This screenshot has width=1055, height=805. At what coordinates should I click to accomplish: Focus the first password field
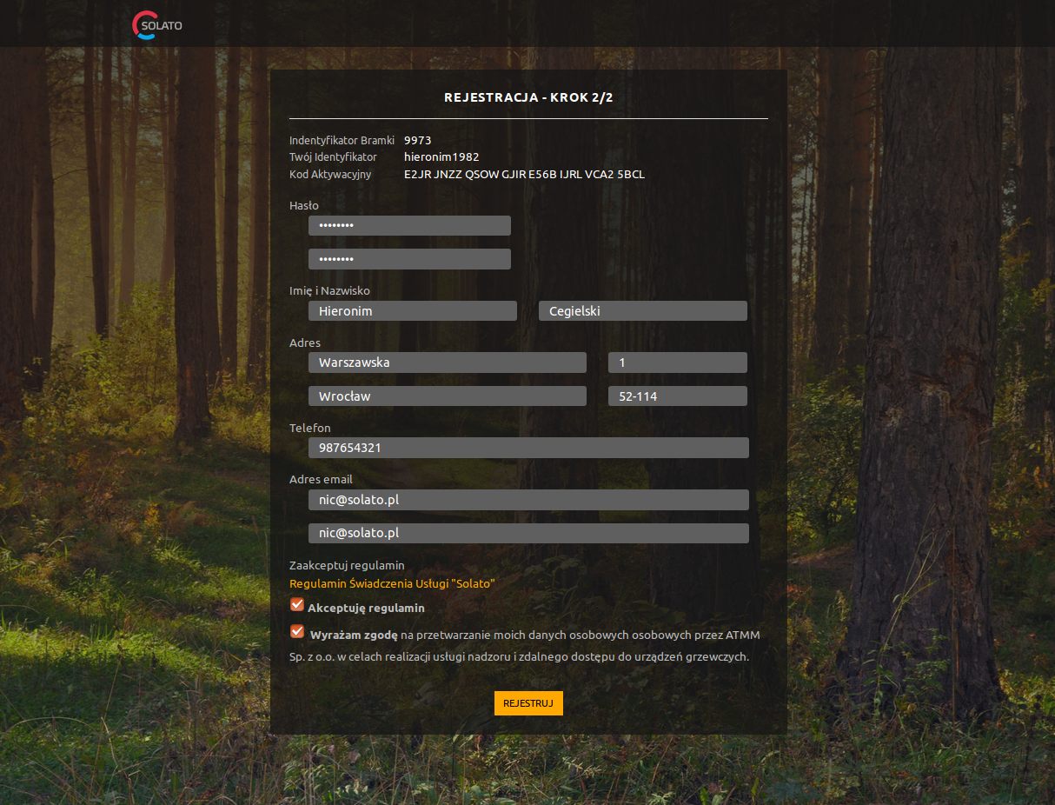[x=409, y=225]
